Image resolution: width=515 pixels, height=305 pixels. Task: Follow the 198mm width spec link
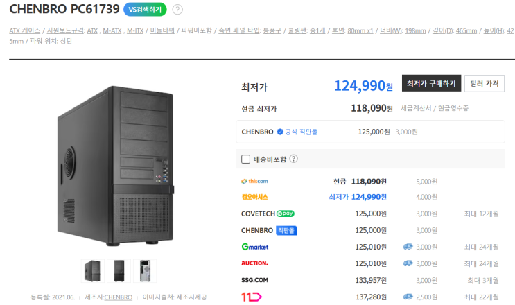[x=415, y=31]
